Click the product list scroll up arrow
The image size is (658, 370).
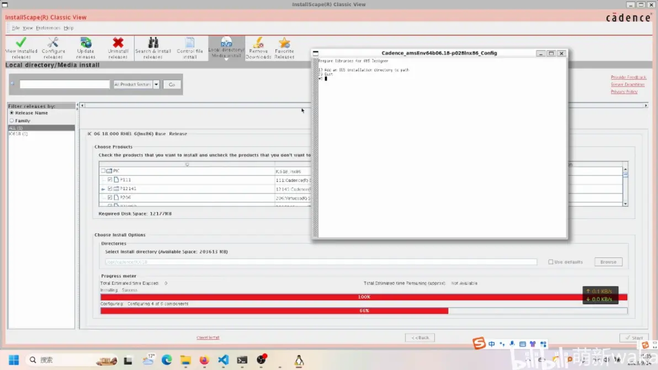tap(625, 170)
